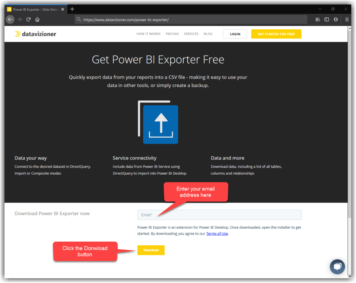Click GET STARTED FOR FREE button
Image resolution: width=356 pixels, height=283 pixels.
276,34
